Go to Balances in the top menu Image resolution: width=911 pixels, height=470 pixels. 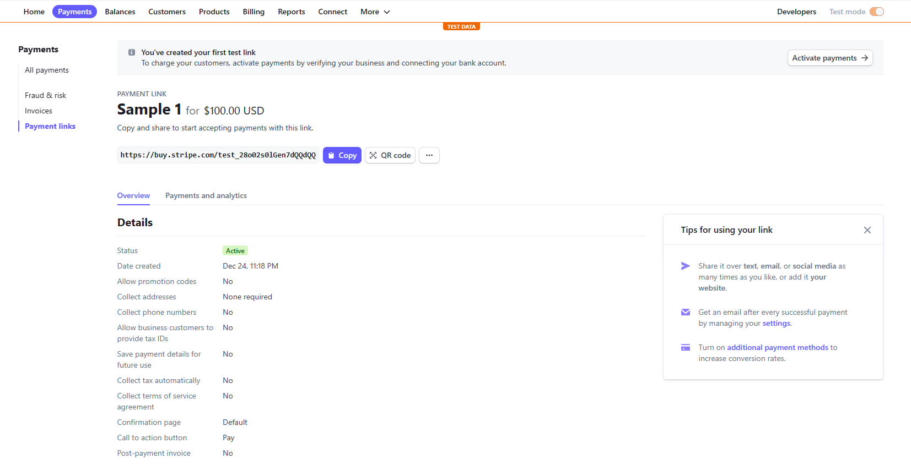click(120, 12)
